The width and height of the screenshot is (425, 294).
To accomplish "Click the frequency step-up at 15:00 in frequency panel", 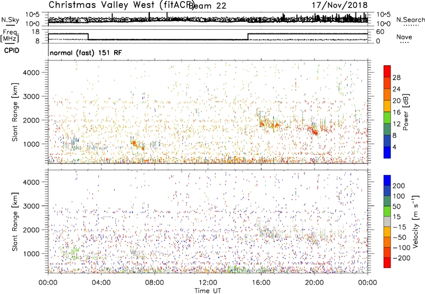I will click(248, 37).
